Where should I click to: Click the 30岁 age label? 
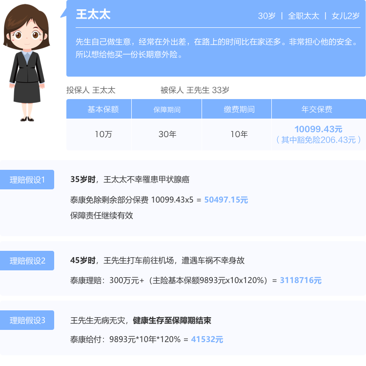[x=266, y=16]
